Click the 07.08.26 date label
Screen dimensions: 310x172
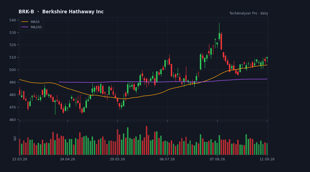[x=217, y=159]
